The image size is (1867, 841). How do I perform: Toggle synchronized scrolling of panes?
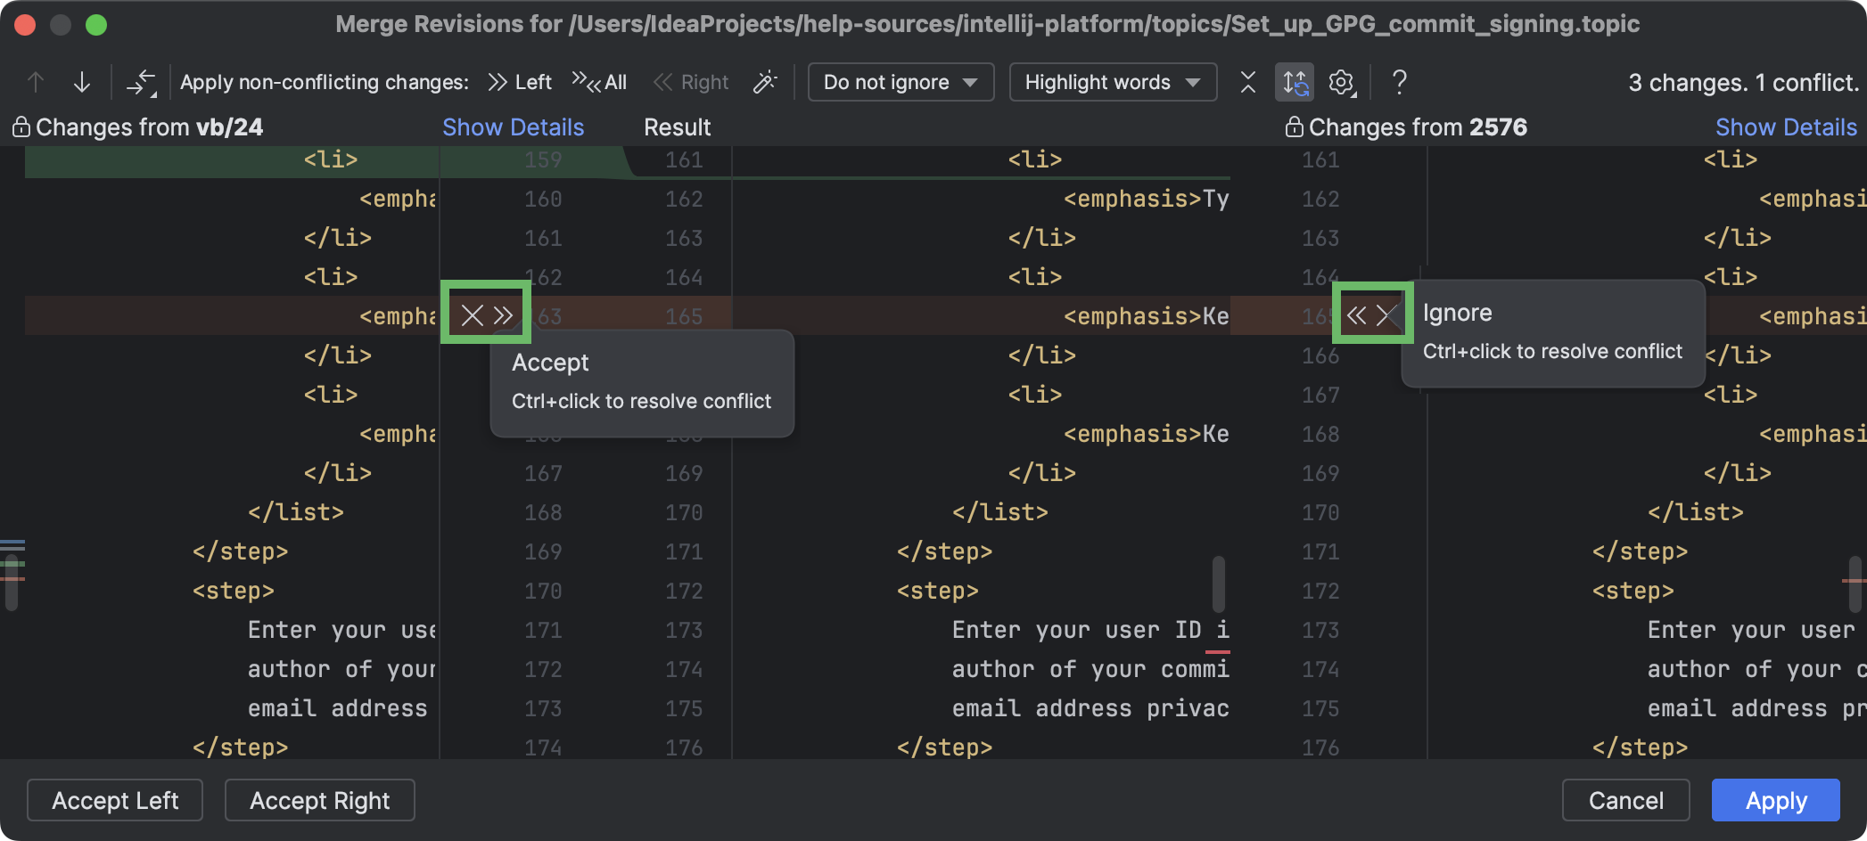(x=1295, y=82)
